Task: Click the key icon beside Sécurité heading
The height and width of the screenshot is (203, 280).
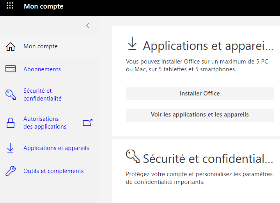Action: [x=133, y=157]
